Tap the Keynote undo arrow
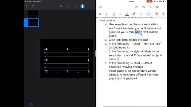 [33, 6]
